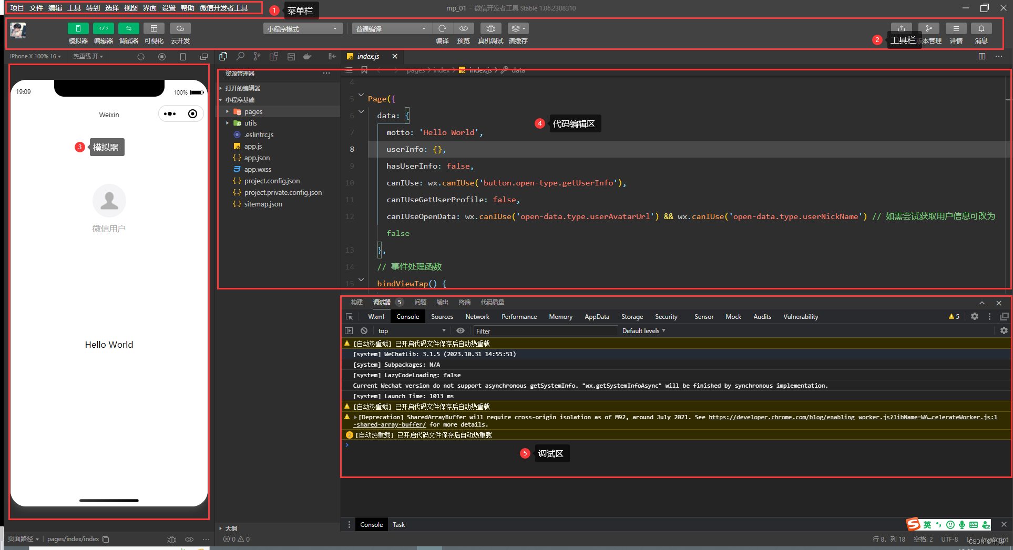Clear the console with the block icon
Viewport: 1013px width, 550px height.
pos(364,331)
